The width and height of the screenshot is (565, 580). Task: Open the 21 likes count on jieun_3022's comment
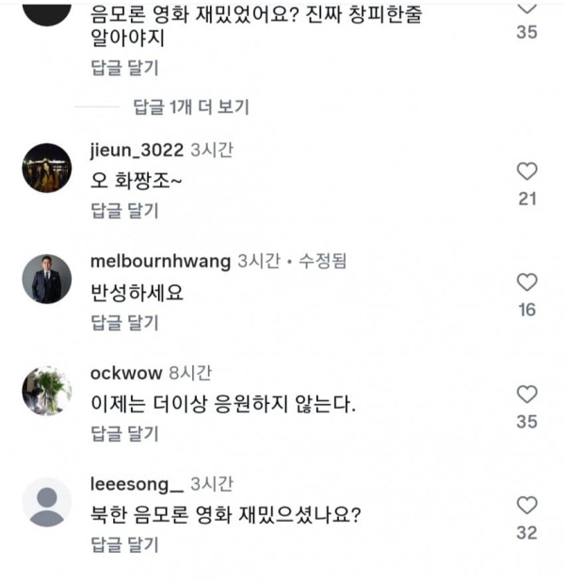[527, 199]
